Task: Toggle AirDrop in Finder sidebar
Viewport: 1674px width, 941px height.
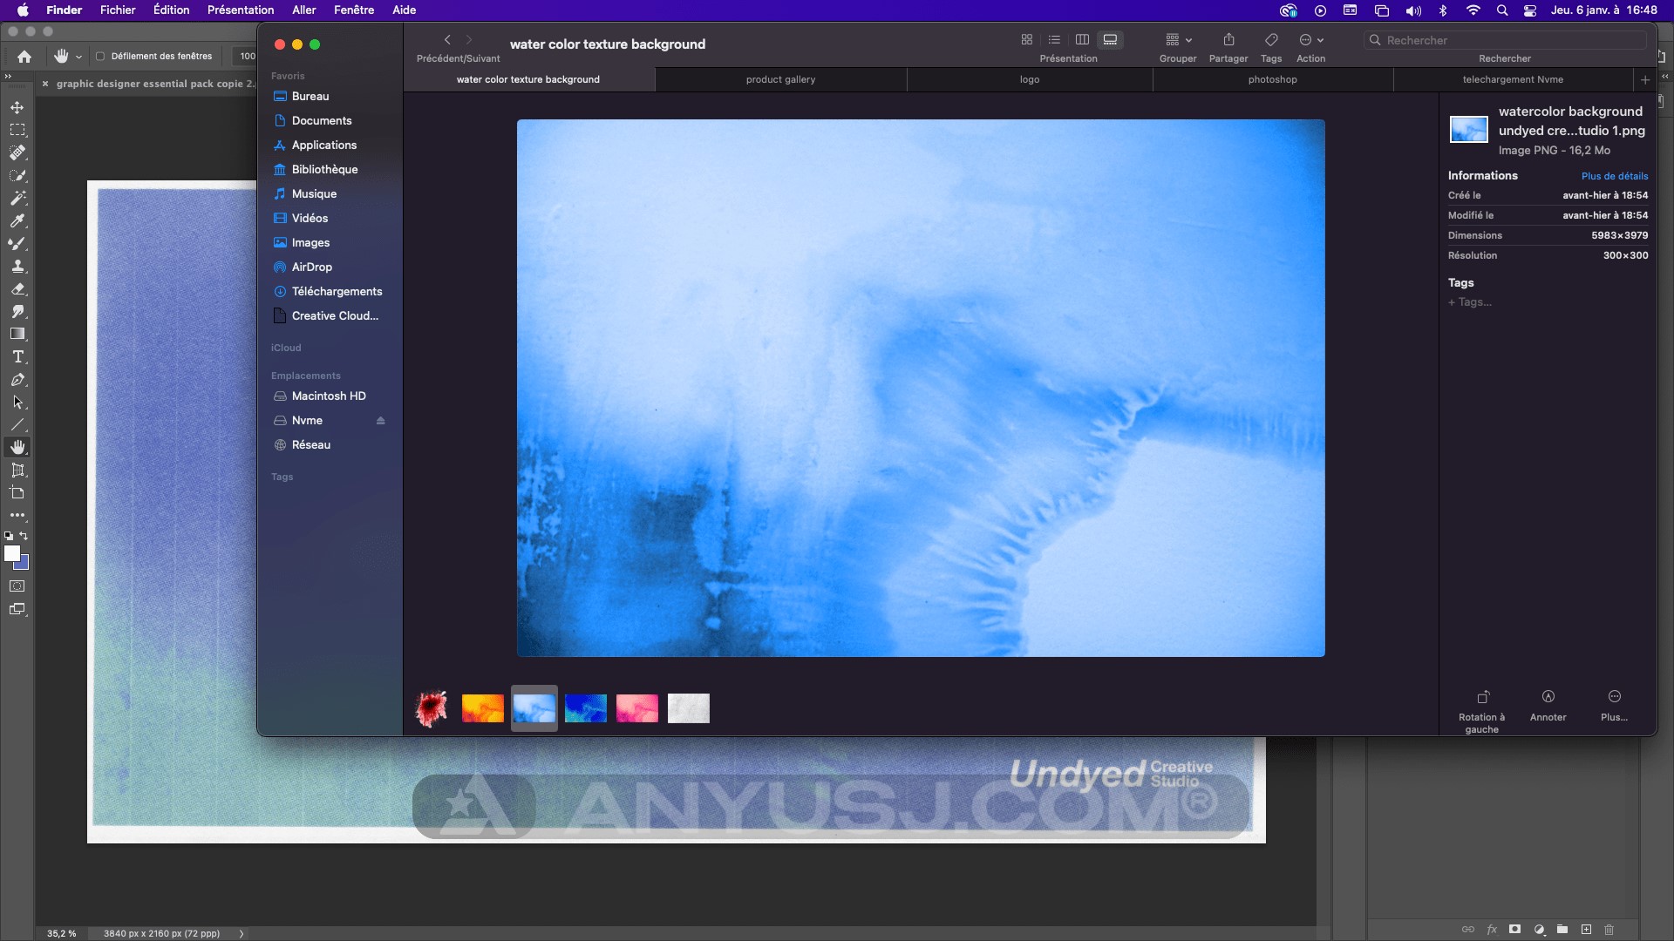Action: pos(311,267)
